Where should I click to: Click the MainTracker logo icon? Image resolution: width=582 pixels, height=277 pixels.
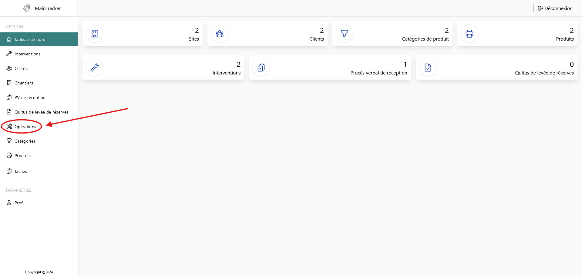[x=27, y=8]
